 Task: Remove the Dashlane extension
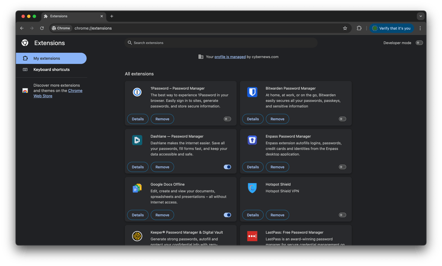click(x=162, y=167)
